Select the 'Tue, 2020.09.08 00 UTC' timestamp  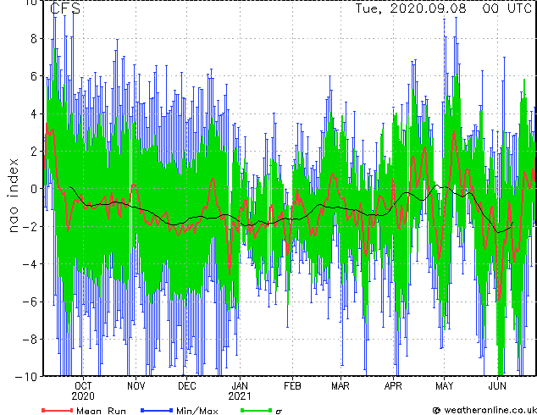point(444,8)
